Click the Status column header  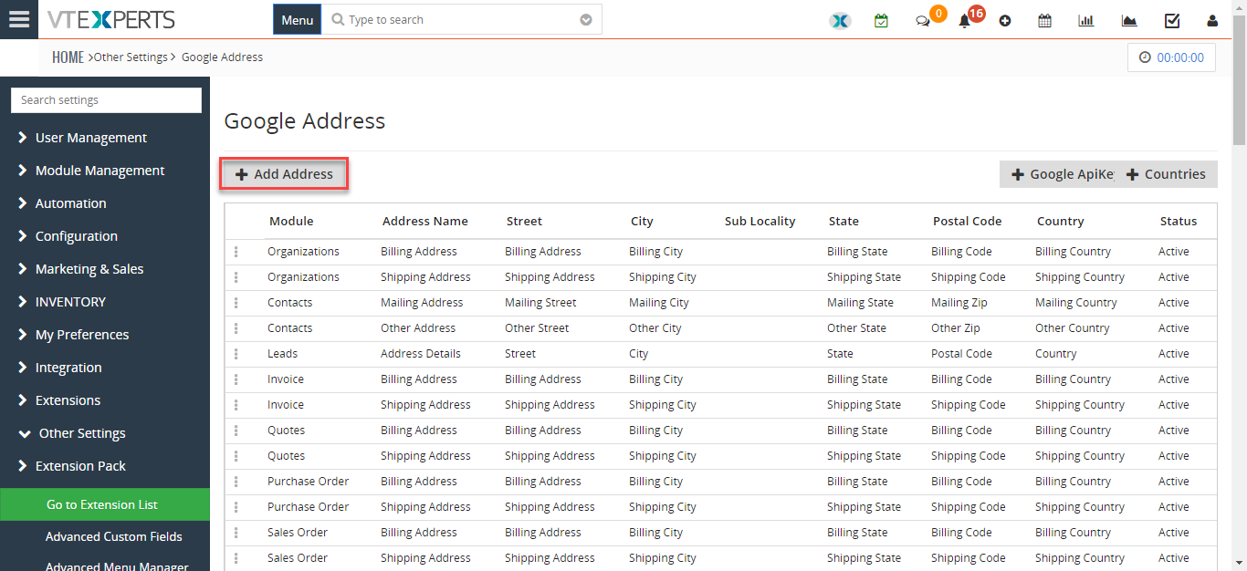[1179, 221]
